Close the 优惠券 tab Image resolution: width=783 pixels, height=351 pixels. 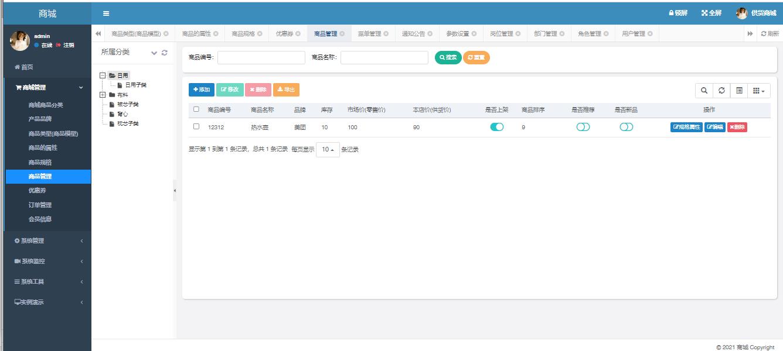(298, 34)
